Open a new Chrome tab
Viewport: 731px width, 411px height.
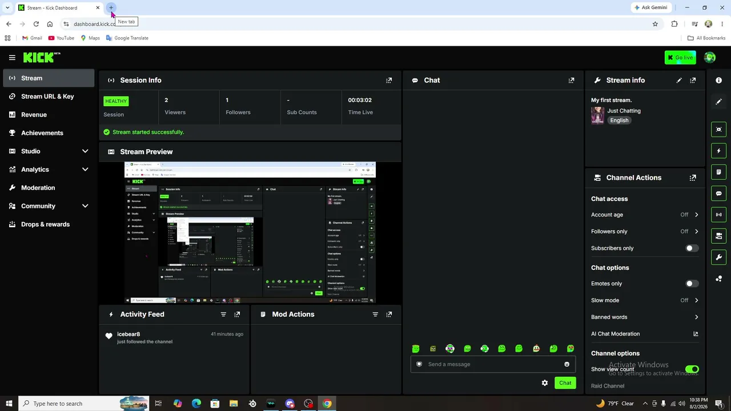click(x=111, y=7)
